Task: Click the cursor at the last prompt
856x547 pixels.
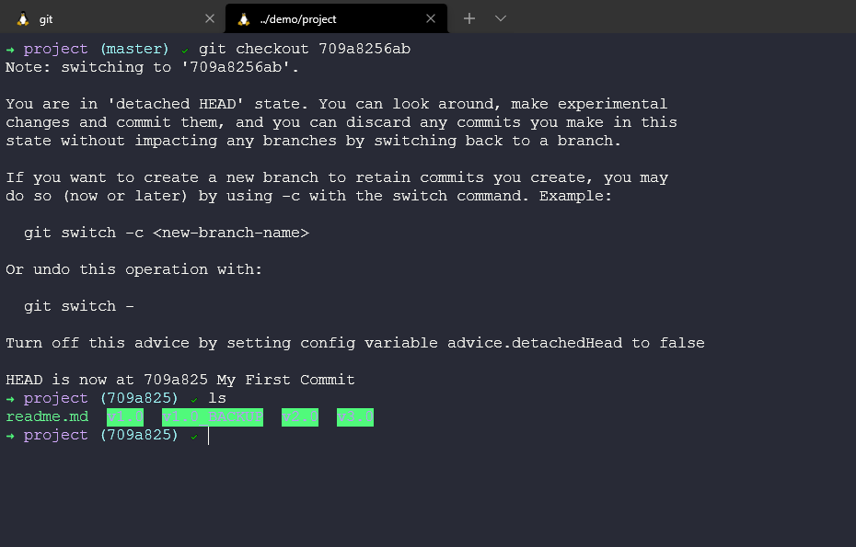Action: tap(209, 436)
